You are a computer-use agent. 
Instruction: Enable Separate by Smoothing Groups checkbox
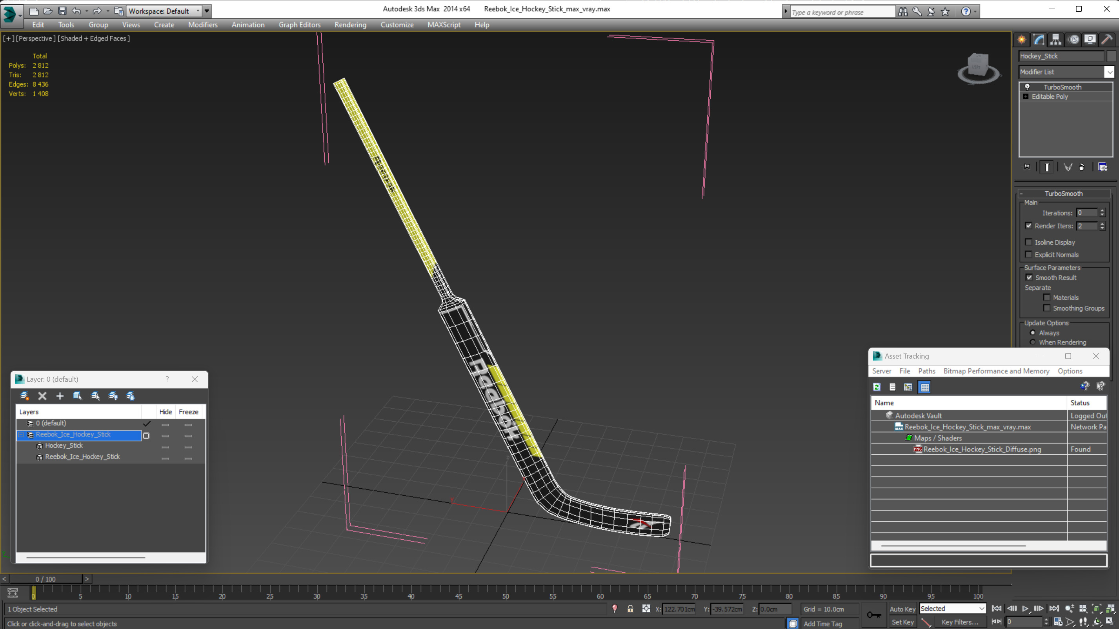[x=1047, y=308]
